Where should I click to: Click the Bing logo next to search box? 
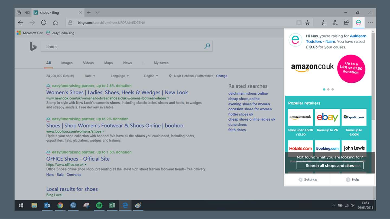tap(33, 46)
